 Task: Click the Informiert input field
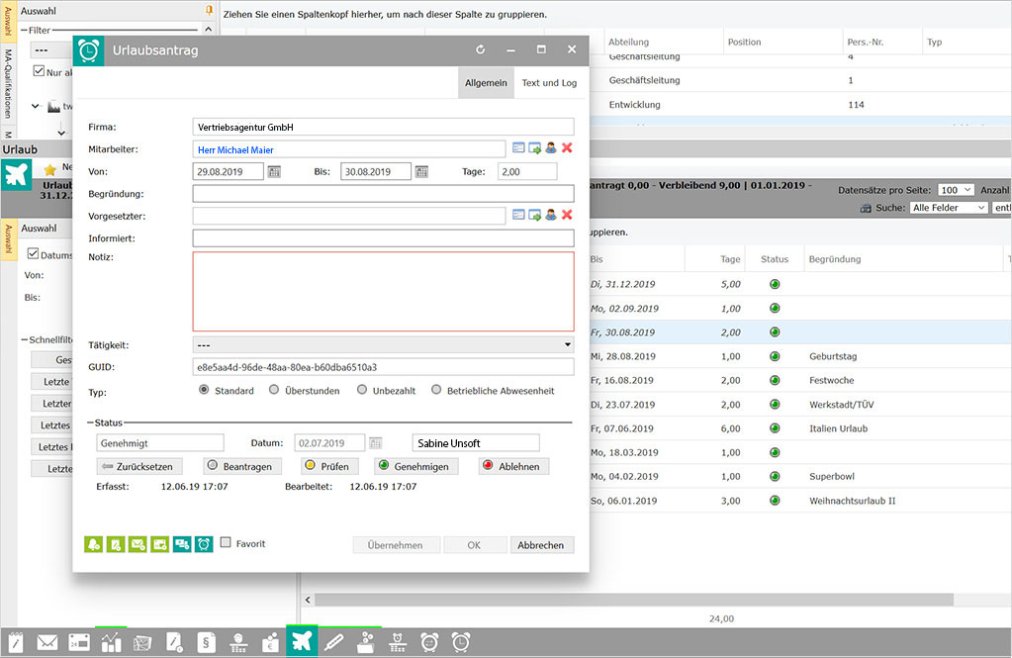pos(384,238)
